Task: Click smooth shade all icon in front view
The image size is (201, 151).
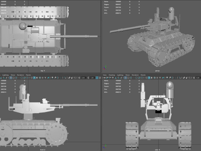Action: pyautogui.click(x=34, y=78)
